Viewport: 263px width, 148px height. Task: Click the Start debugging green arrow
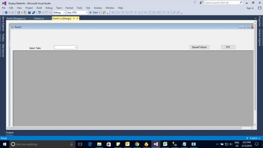point(91,13)
